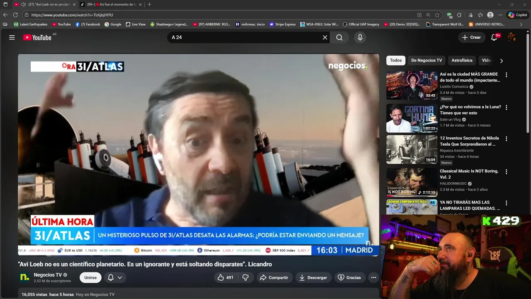531x299 pixels.
Task: Open the green extension with badge 13
Action: (450, 15)
